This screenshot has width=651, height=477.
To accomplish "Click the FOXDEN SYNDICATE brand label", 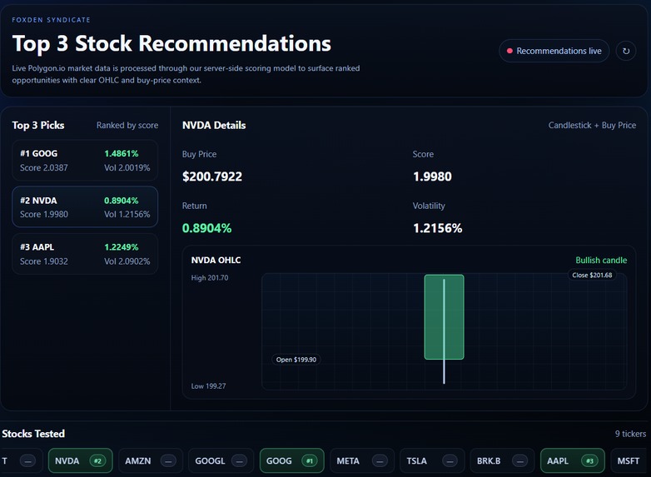I will pos(51,20).
